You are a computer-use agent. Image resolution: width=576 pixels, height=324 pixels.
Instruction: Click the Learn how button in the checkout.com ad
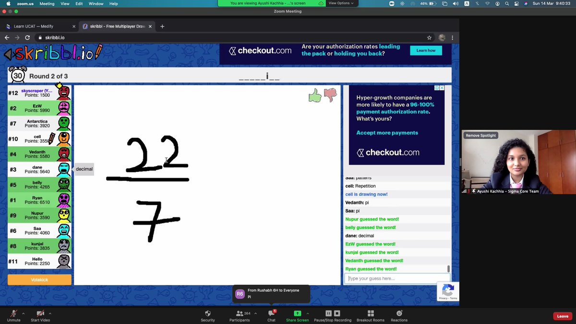point(426,50)
